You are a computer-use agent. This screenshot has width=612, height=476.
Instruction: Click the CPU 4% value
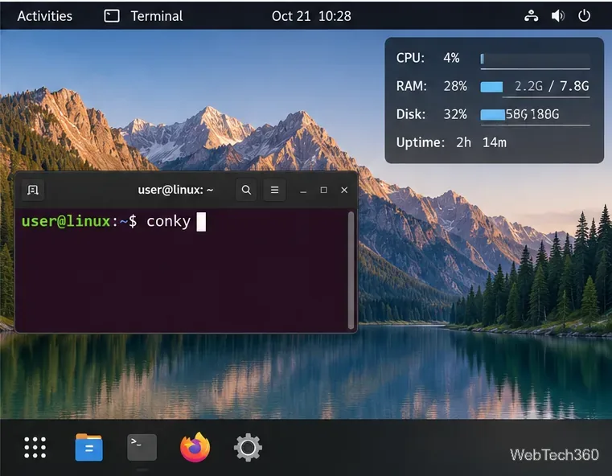tap(451, 58)
